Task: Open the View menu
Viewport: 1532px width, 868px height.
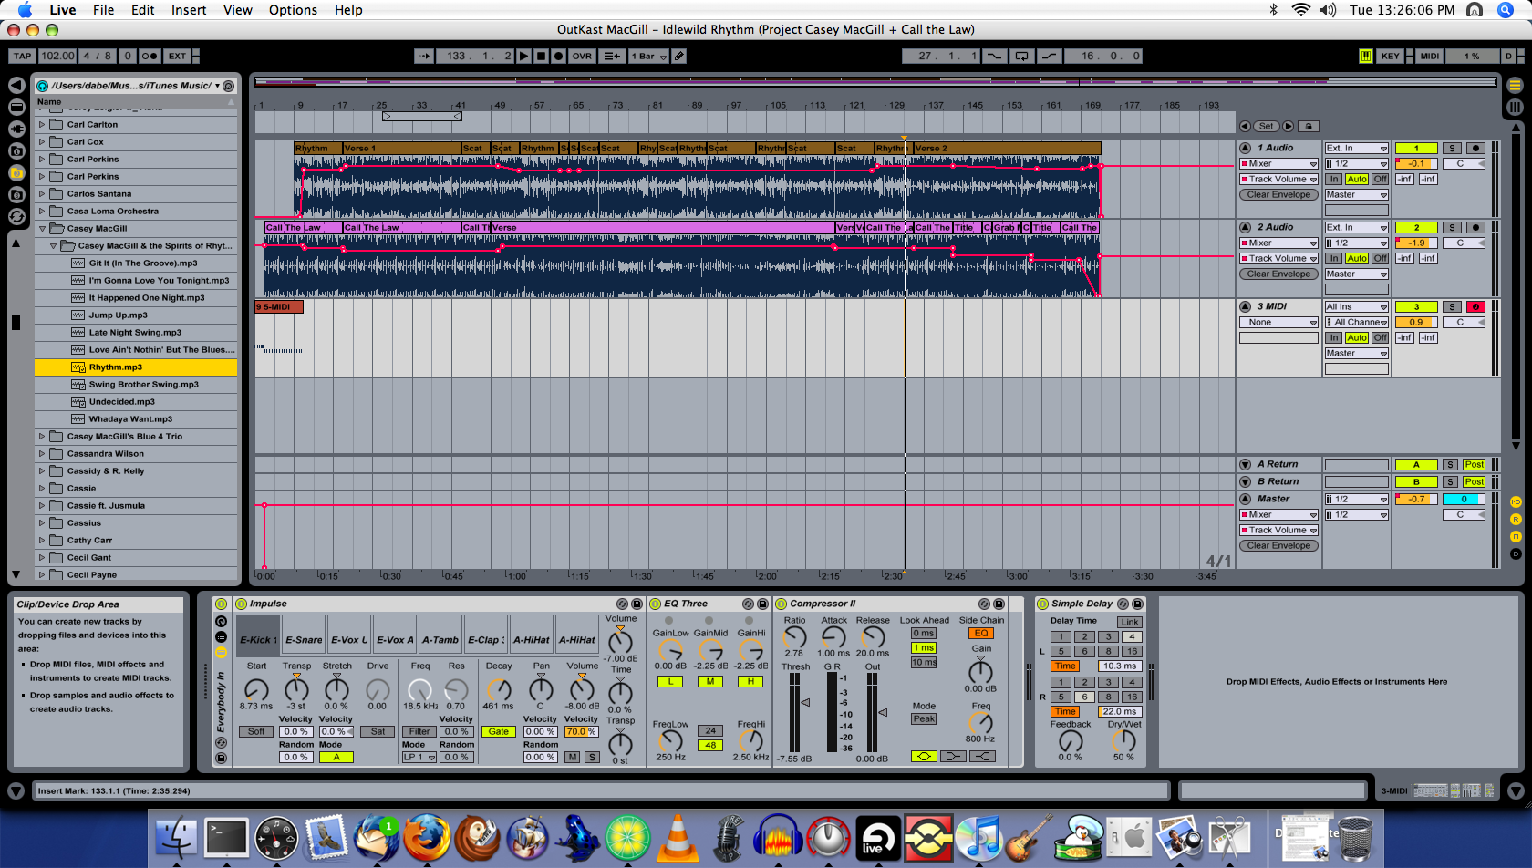Action: tap(238, 10)
